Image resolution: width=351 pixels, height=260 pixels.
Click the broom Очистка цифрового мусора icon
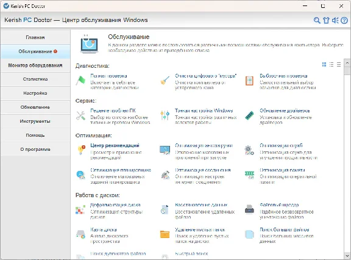point(165,81)
